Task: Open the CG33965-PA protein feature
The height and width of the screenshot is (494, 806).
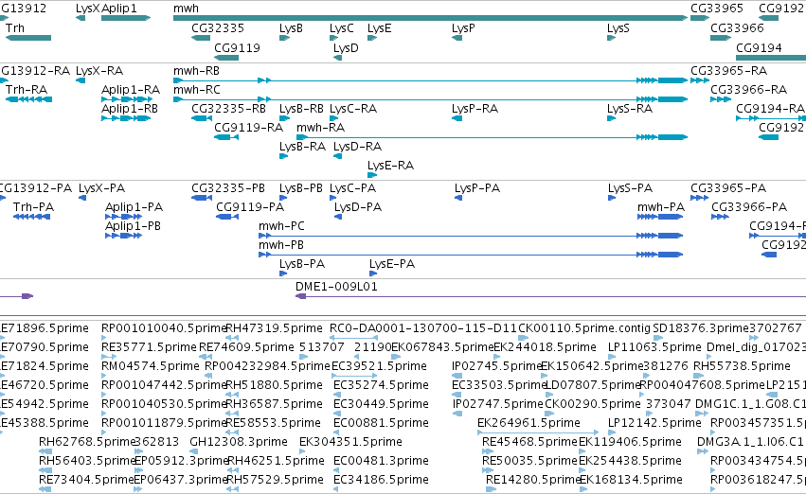Action: pos(700,198)
